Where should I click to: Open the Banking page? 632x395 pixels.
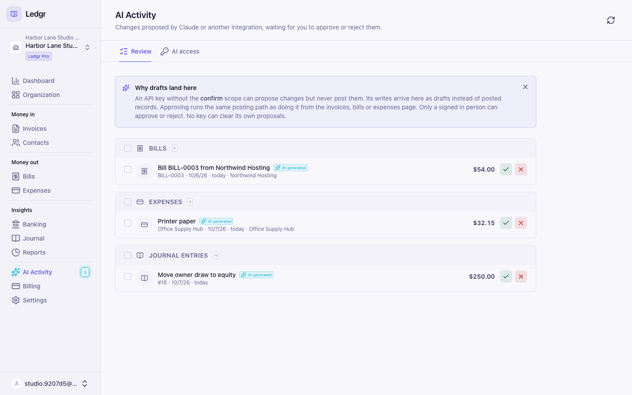click(50, 224)
